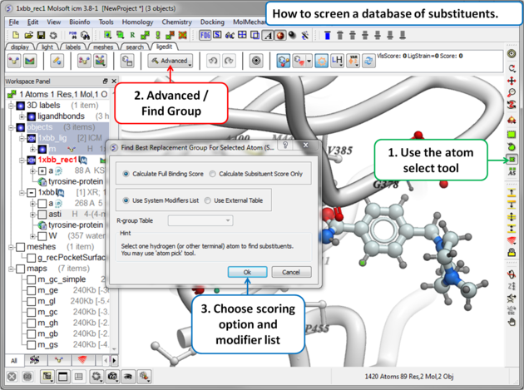Click the redo arrow in ligedit toolbar
The image size is (524, 390).
pos(229,62)
